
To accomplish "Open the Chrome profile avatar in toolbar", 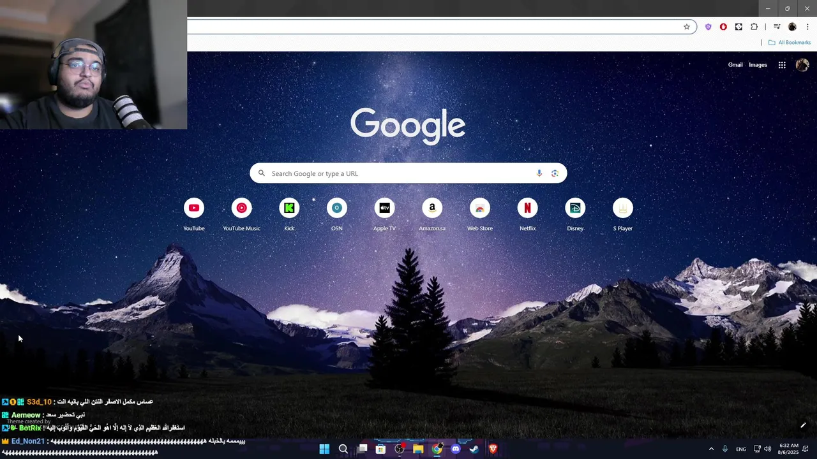I will pyautogui.click(x=792, y=27).
